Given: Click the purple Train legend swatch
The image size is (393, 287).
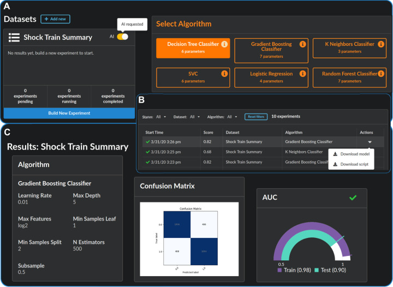Looking at the screenshot, I should 280,270.
